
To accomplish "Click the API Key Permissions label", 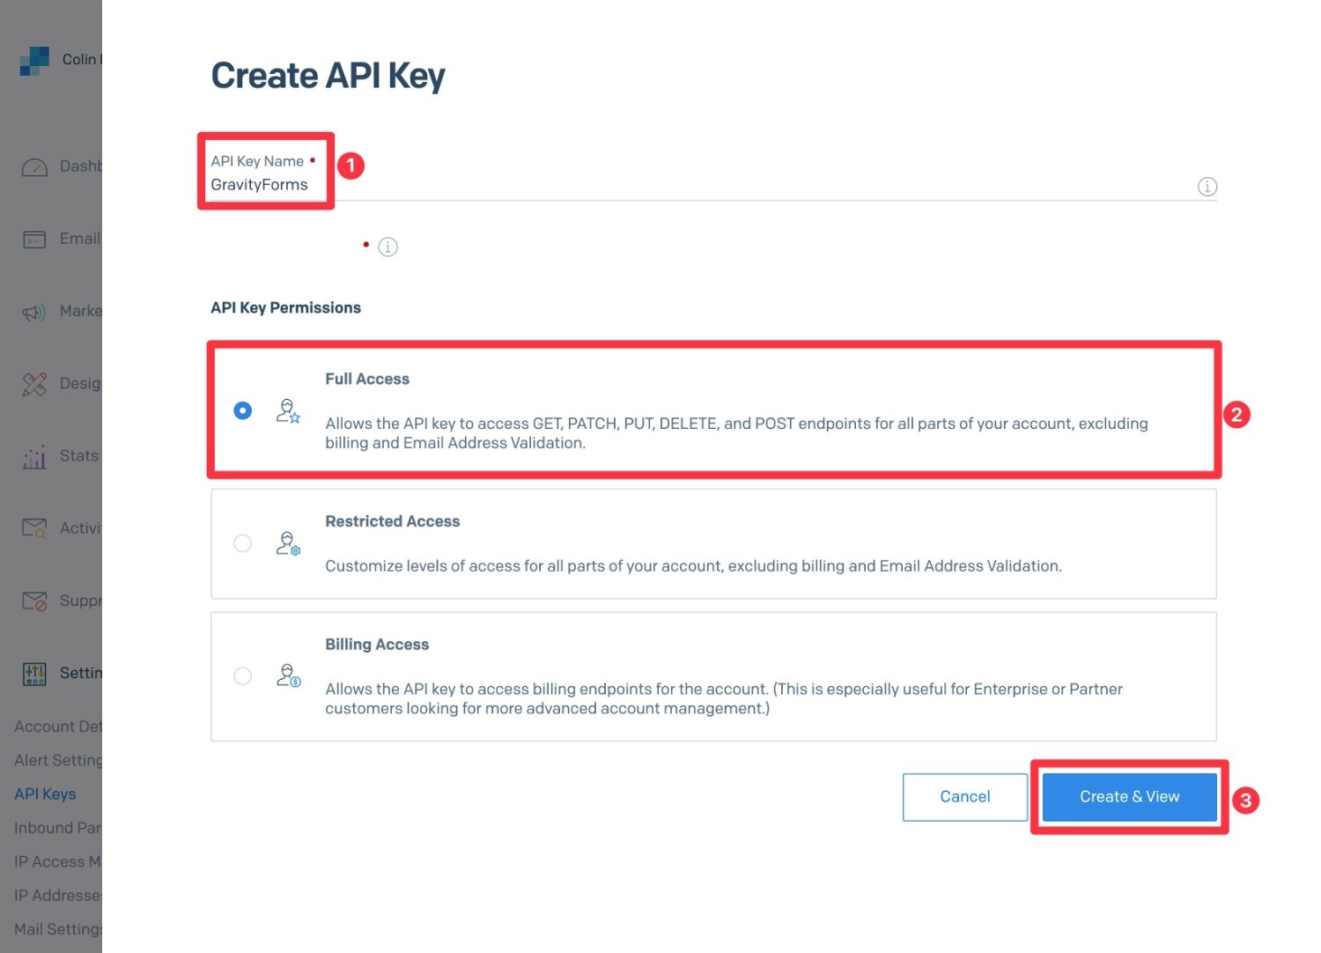I will 285,308.
